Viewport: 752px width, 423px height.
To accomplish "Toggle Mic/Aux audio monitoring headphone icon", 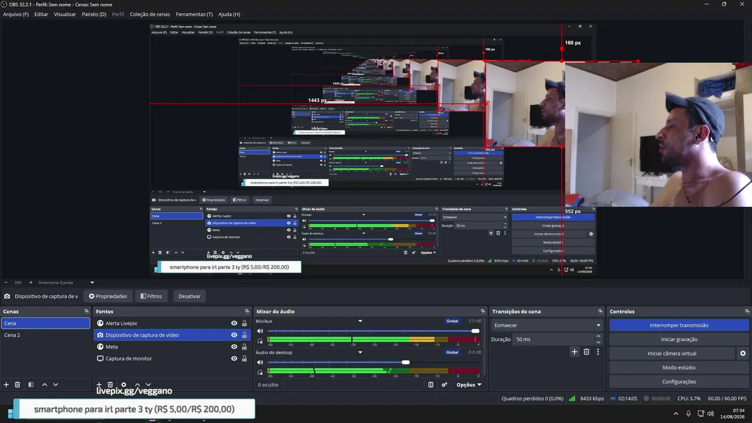I will (x=260, y=341).
